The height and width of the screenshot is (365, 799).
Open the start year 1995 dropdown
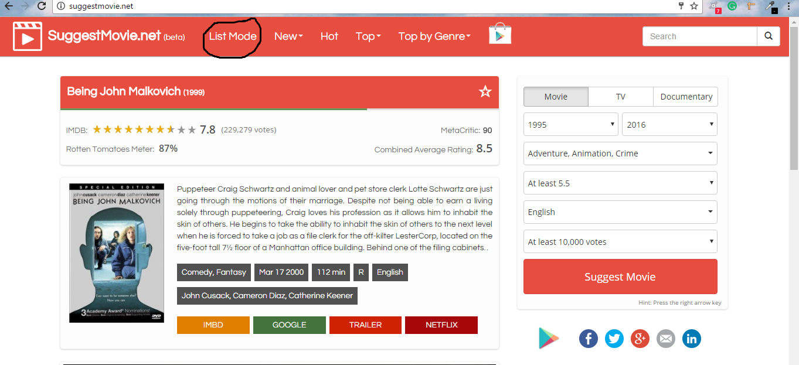[571, 124]
